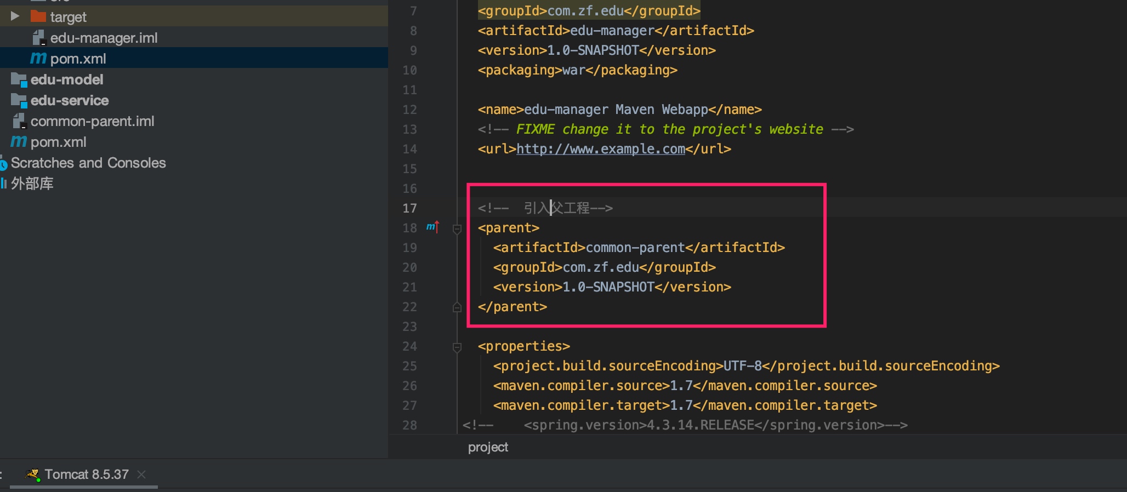
Task: Click the artifactId edu-manager line
Action: 616,31
